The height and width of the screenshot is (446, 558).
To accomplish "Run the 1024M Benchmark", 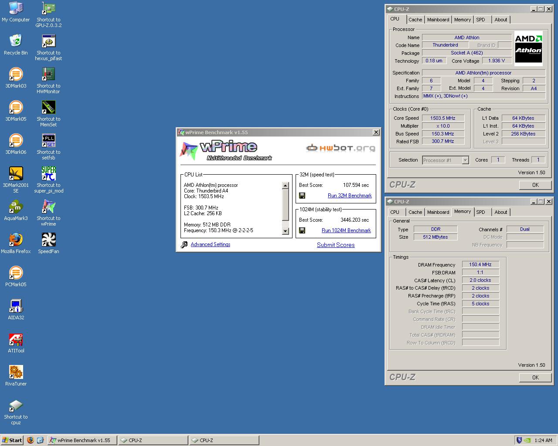I will point(346,230).
